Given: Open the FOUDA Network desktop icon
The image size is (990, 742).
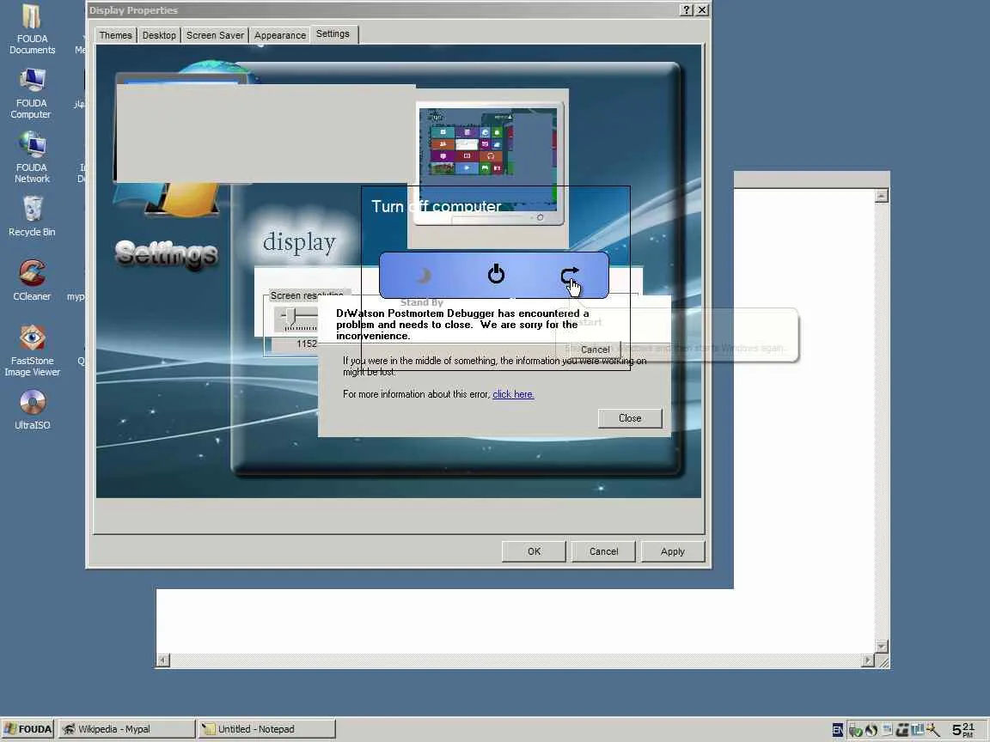Looking at the screenshot, I should pyautogui.click(x=32, y=158).
